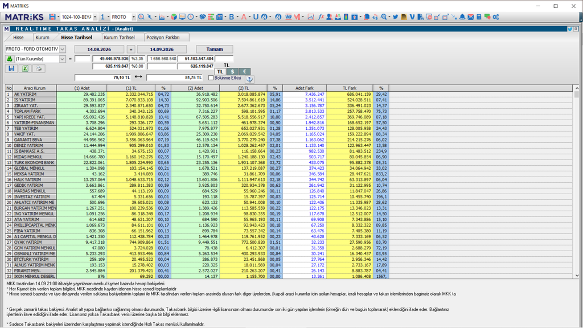Click the printer icon below filters
The height and width of the screenshot is (328, 583).
[38, 68]
